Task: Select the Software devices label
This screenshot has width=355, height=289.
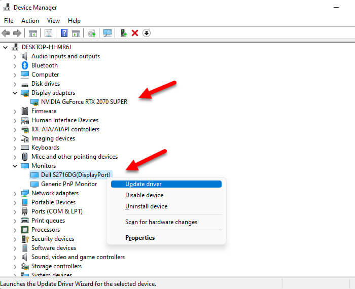Action: click(54, 248)
